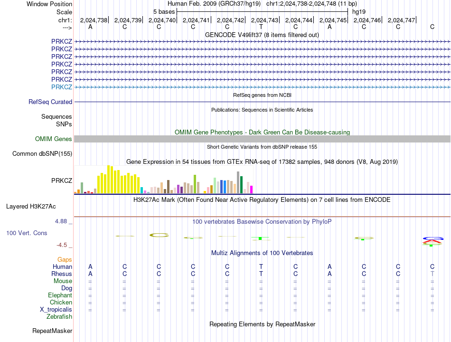Click the gray T mismatch in the Rhesus row
Image resolution: width=451 pixels, height=342 pixels.
[x=432, y=274]
